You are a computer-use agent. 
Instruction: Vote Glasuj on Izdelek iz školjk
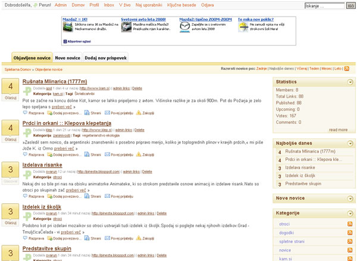pos(11,223)
